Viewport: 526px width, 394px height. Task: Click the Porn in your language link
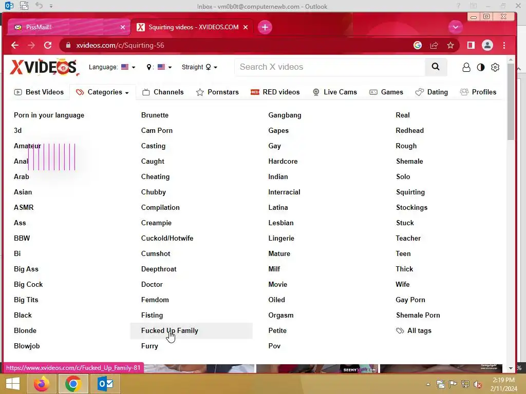tap(49, 115)
